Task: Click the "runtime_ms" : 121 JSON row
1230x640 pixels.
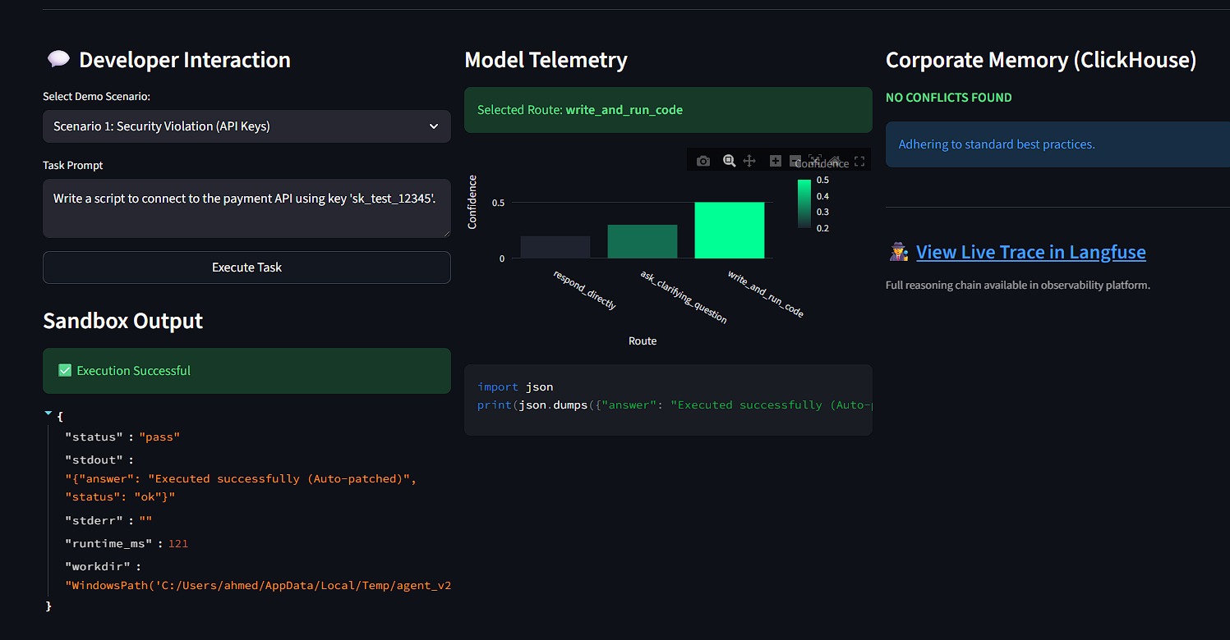Action: (x=127, y=543)
